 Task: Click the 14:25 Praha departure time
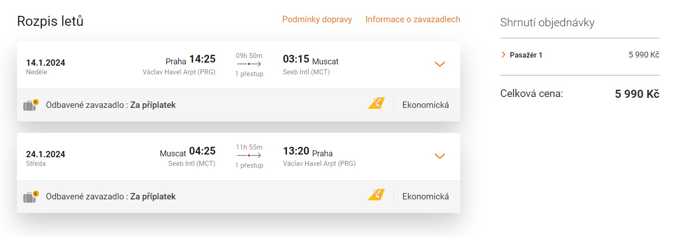click(202, 59)
